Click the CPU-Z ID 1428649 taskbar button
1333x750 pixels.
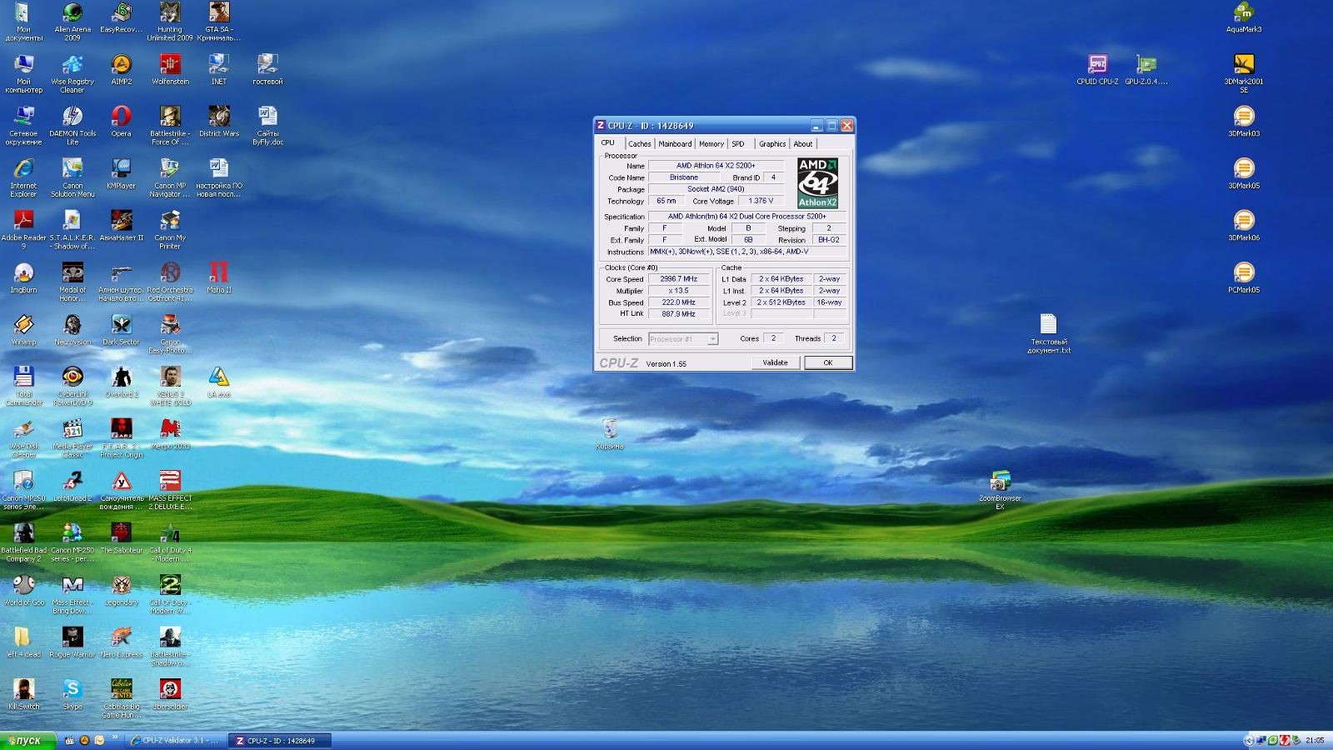[281, 740]
